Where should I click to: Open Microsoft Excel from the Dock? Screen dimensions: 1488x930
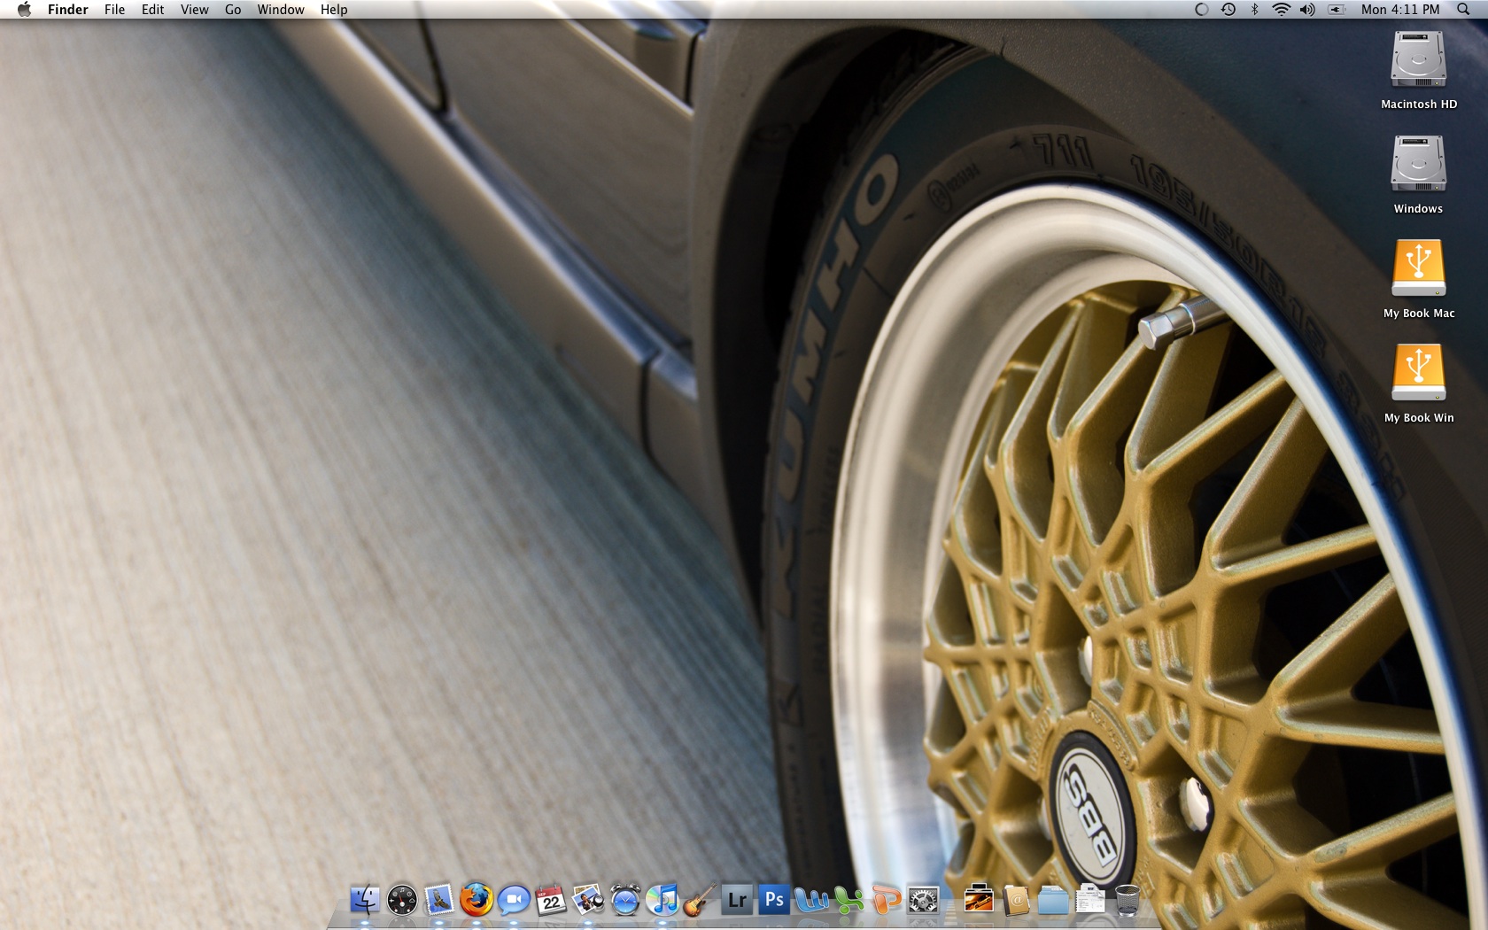(849, 900)
